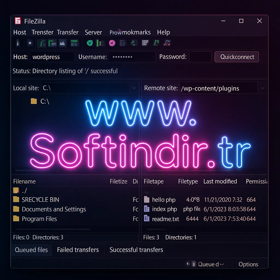Select the index php file name
280x280 pixels.
[x=164, y=209]
